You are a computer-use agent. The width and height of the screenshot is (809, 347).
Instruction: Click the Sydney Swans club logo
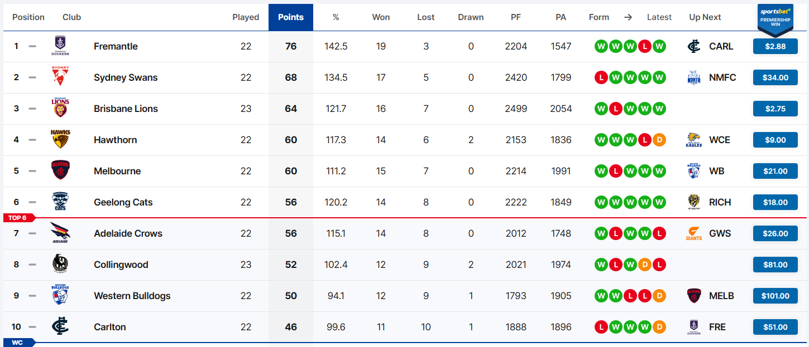[60, 77]
